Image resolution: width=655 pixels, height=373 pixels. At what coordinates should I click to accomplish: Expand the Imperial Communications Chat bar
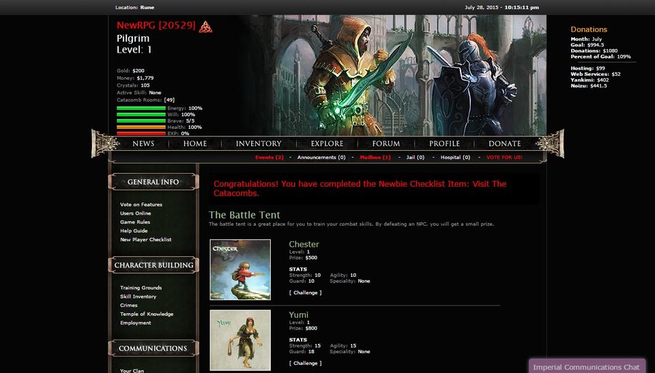coord(586,367)
